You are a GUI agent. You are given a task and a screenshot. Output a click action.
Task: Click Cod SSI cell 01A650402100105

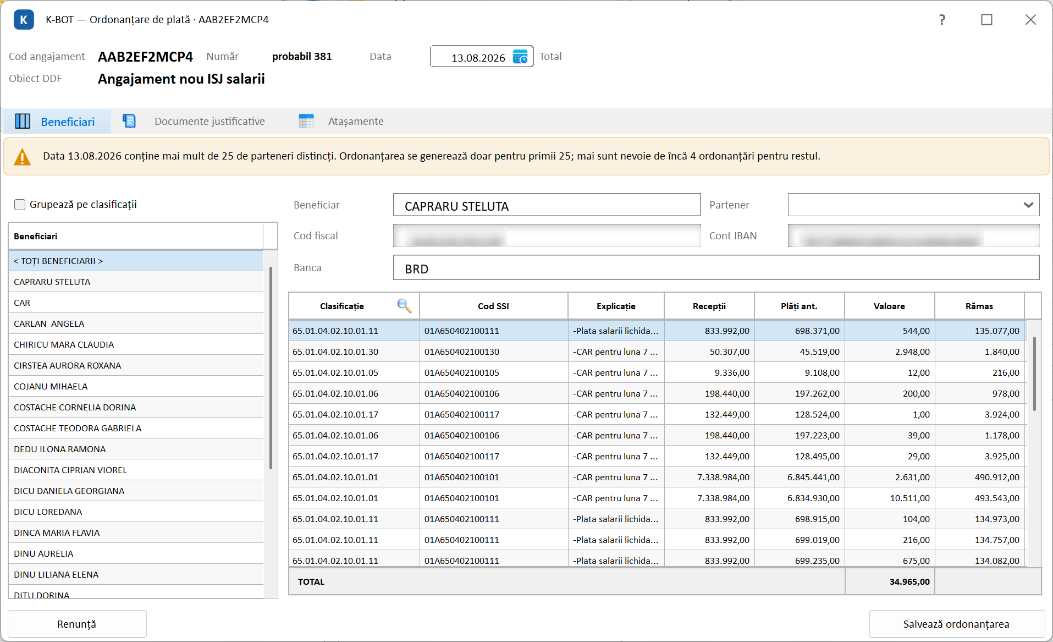493,372
